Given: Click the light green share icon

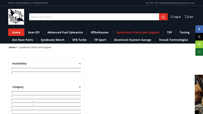Looking at the screenshot, I should (x=199, y=44).
